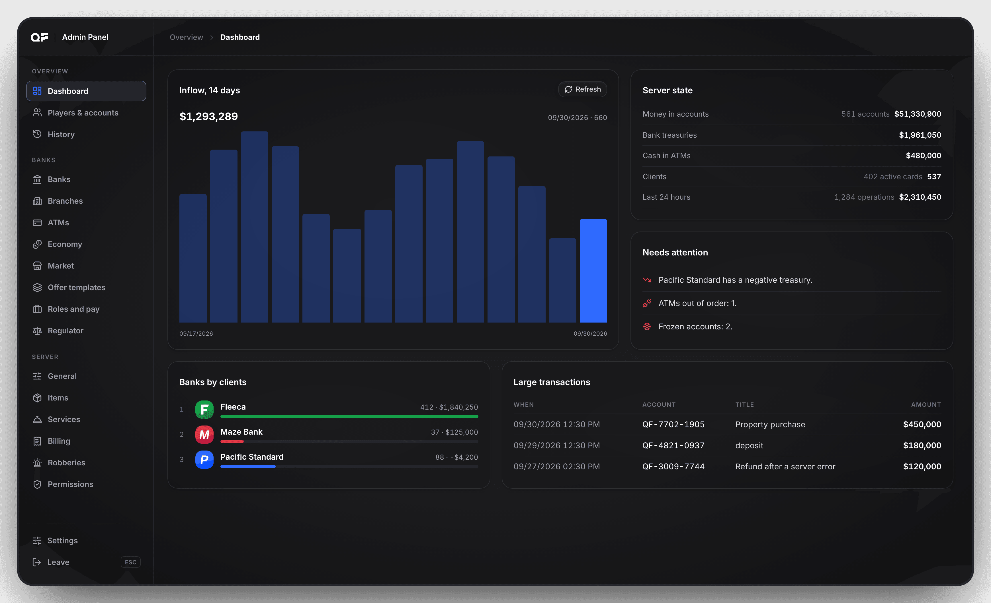Click the $180,000 deposit amount
991x603 pixels.
coord(922,445)
